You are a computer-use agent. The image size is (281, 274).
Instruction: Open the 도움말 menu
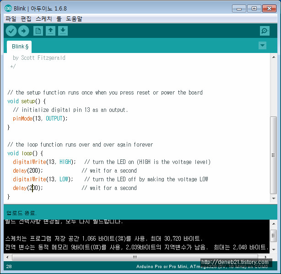tap(74, 19)
